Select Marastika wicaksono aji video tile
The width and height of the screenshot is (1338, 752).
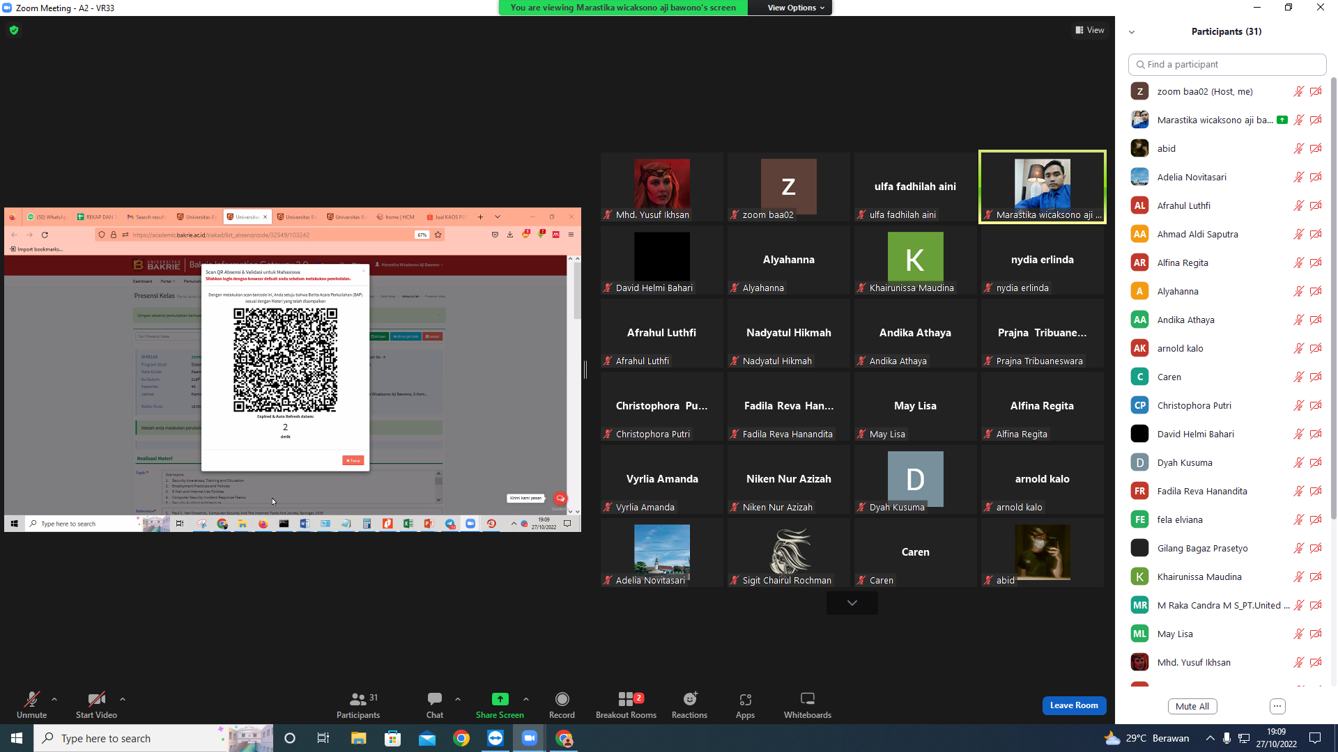pos(1043,187)
